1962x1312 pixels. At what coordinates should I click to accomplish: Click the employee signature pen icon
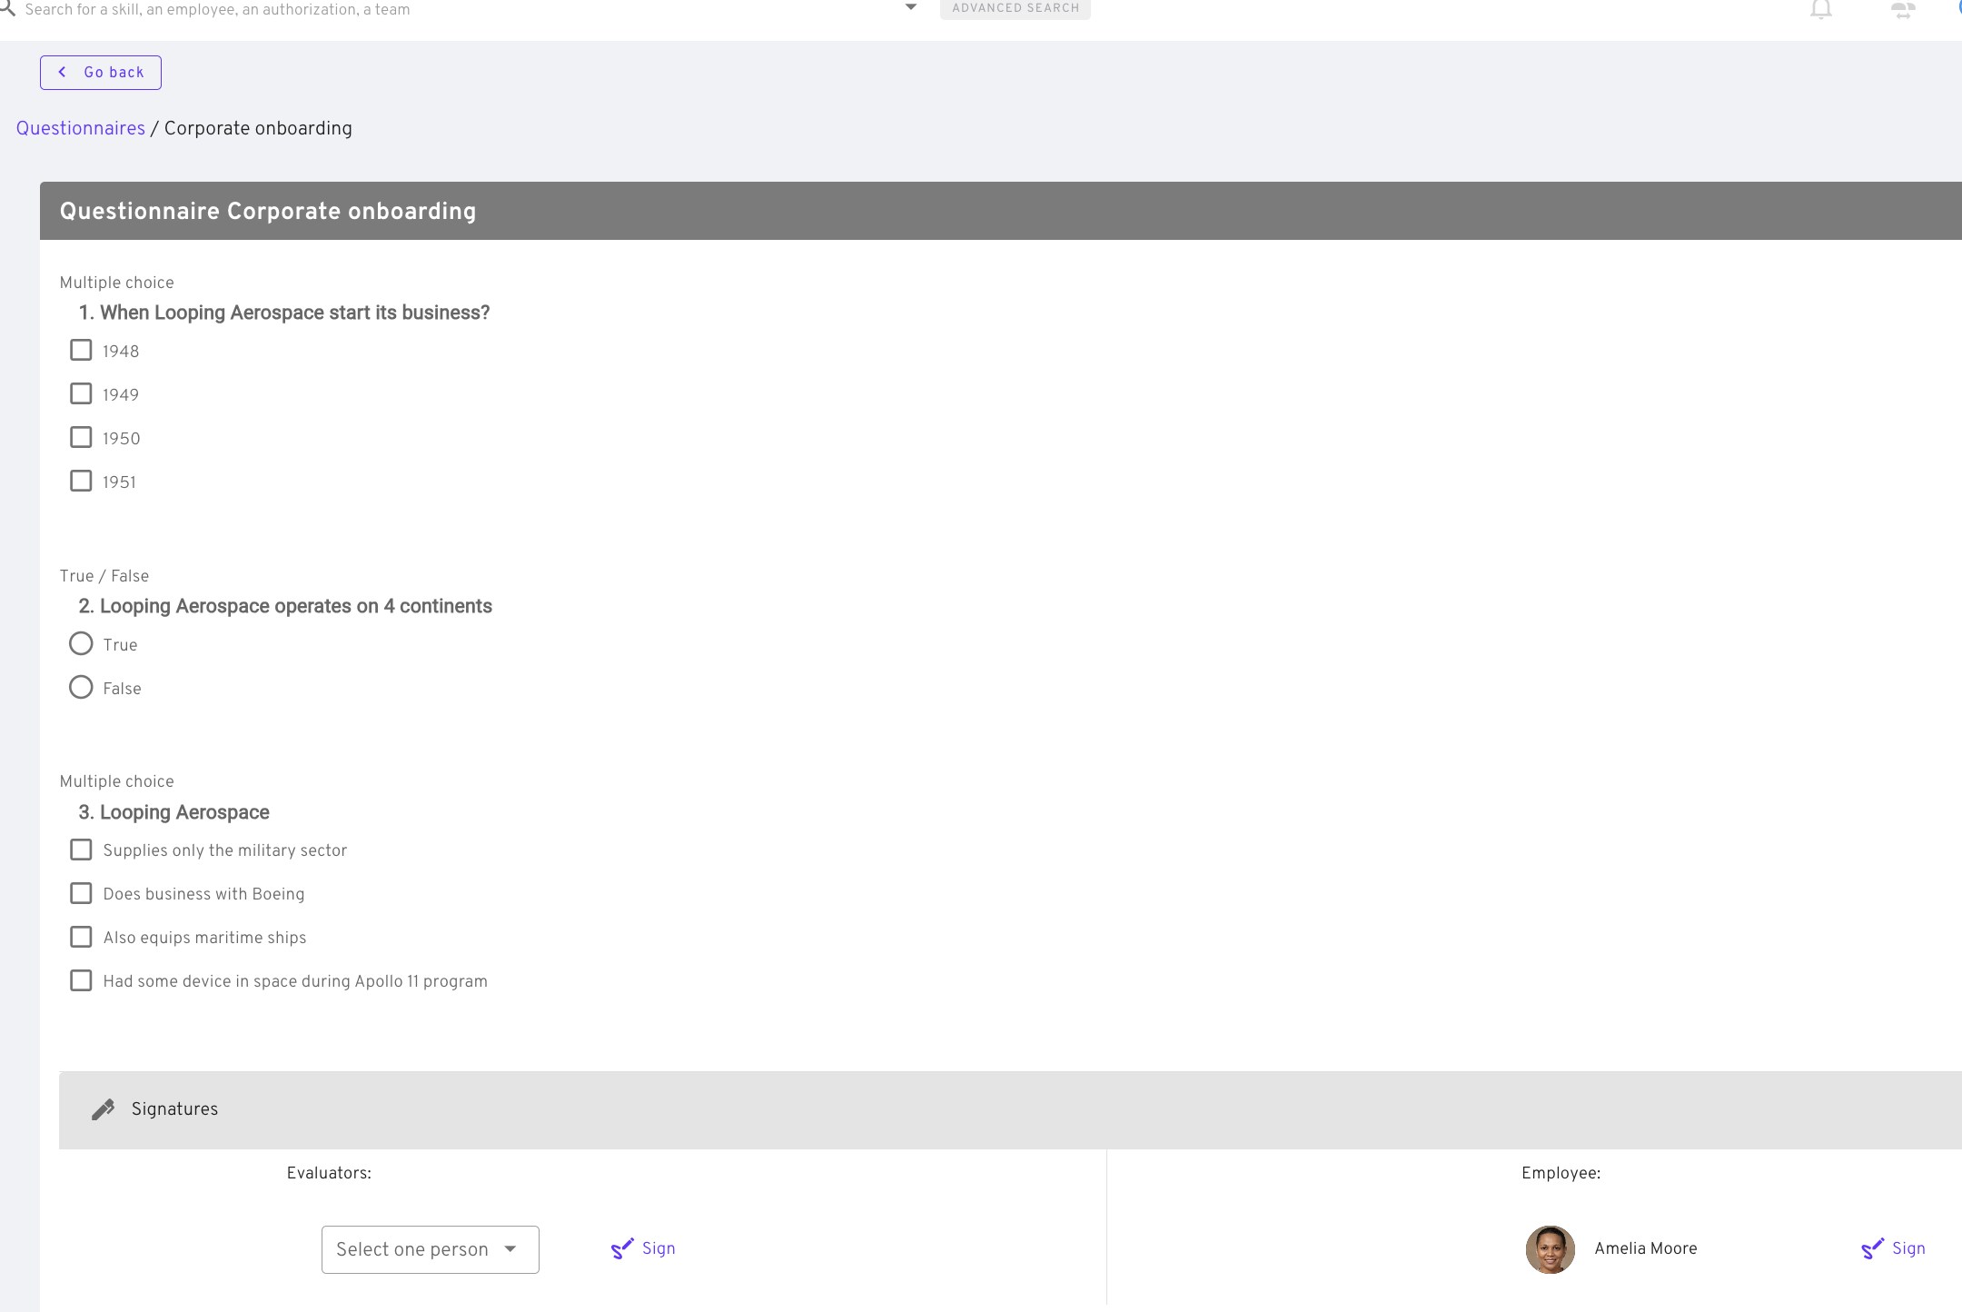1872,1249
